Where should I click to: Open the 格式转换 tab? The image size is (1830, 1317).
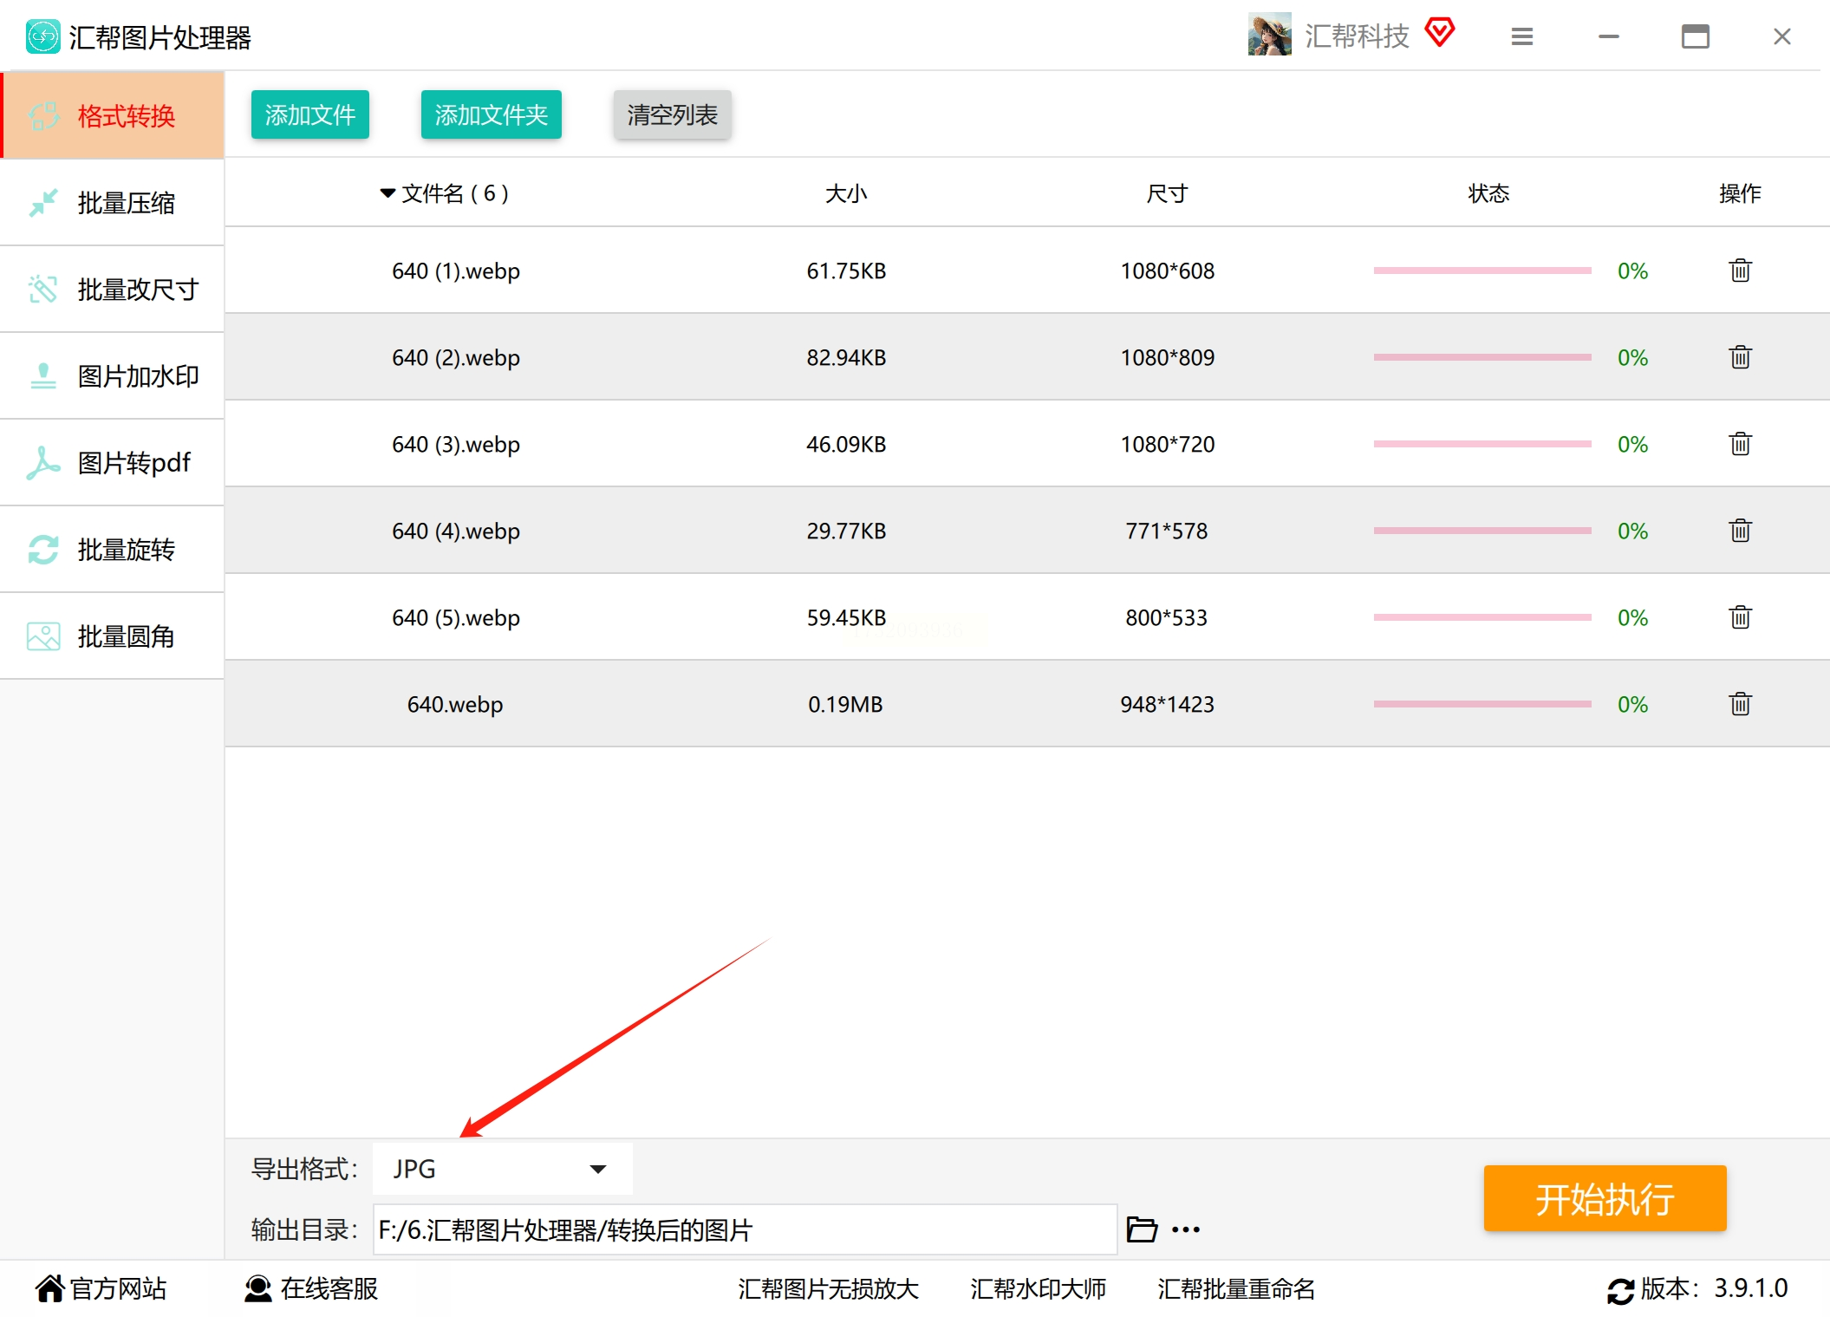click(113, 115)
